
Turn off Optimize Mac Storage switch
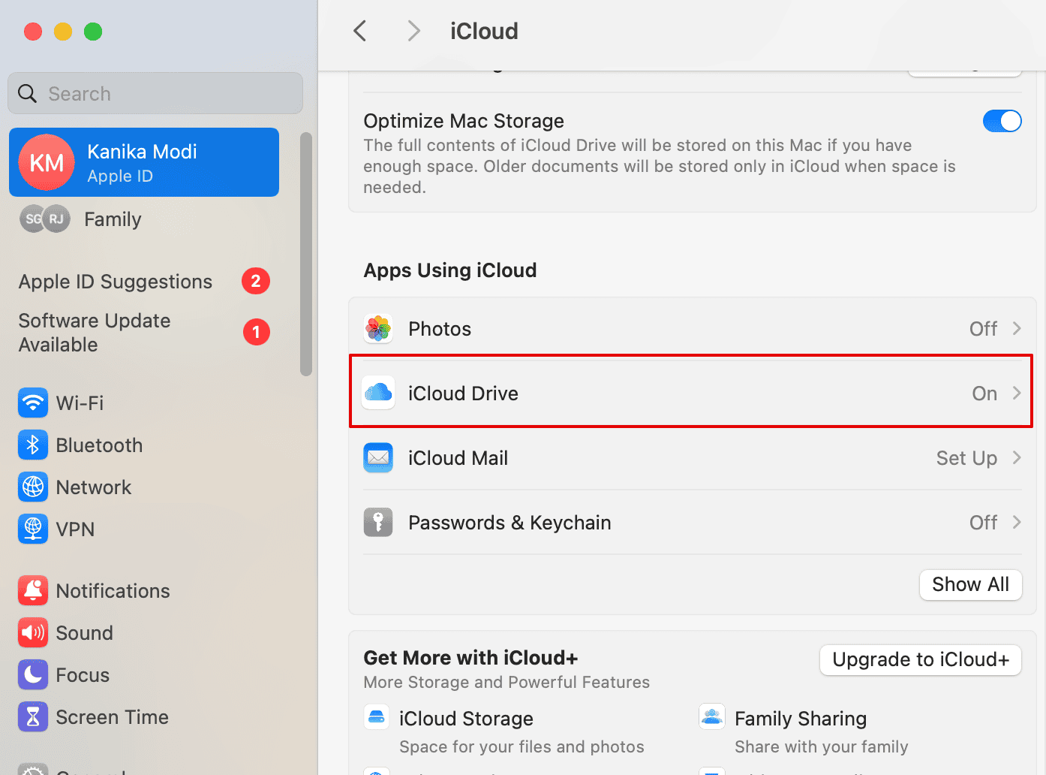[x=1002, y=121]
